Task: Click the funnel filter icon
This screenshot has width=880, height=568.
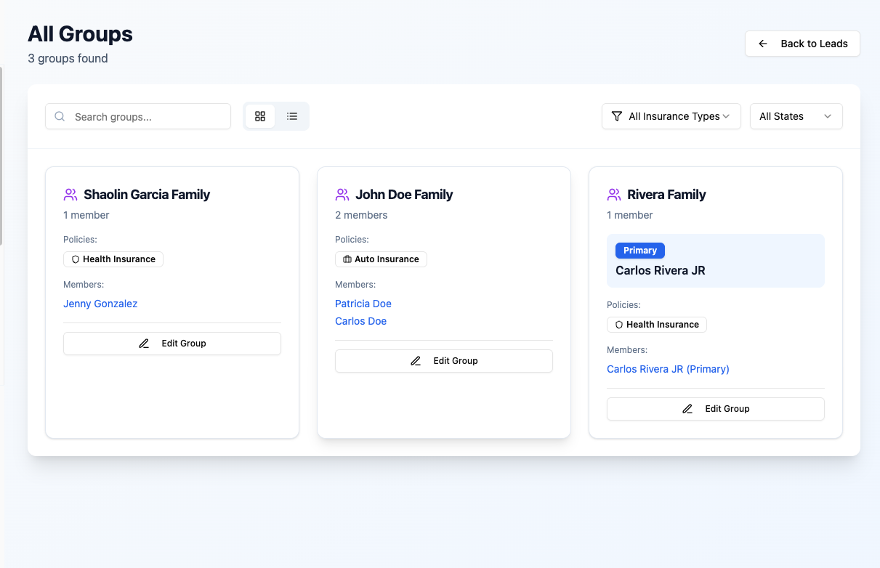Action: tap(617, 116)
